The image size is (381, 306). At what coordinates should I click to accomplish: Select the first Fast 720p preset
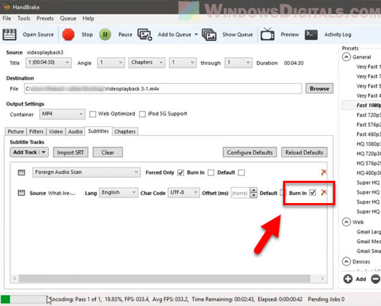click(368, 115)
